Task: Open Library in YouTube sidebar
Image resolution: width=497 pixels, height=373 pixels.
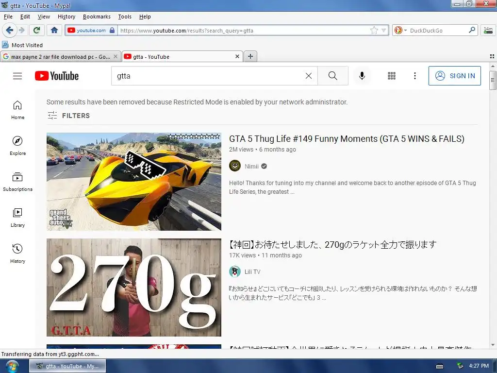Action: pyautogui.click(x=17, y=218)
